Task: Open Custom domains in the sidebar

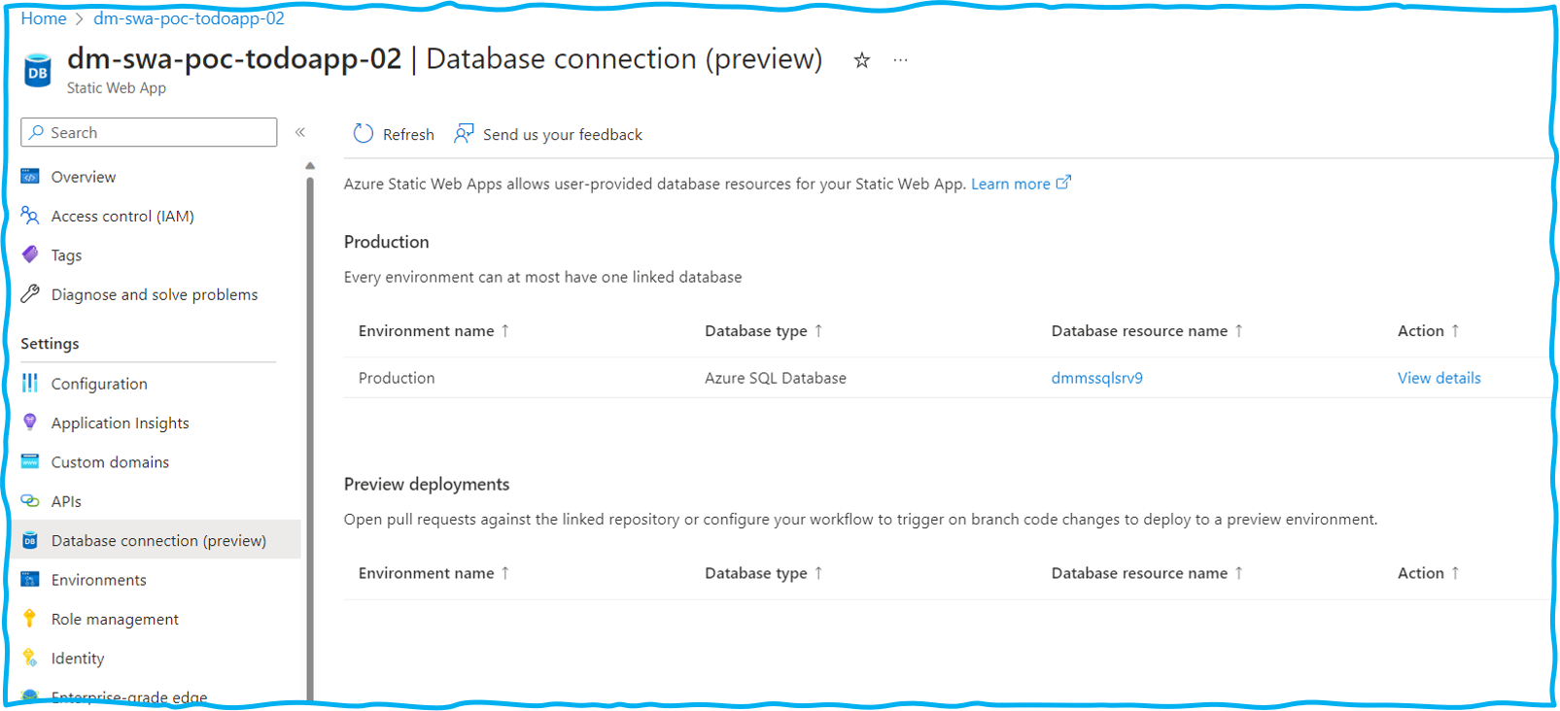Action: (x=110, y=462)
